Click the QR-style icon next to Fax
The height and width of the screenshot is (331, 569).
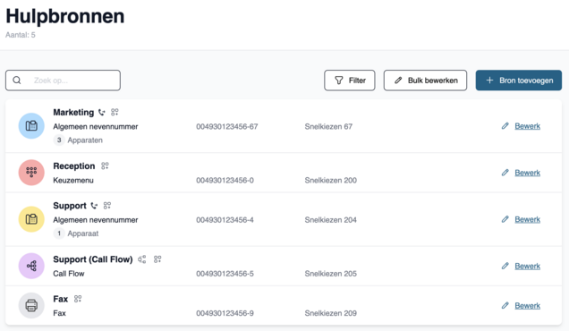[x=78, y=299]
